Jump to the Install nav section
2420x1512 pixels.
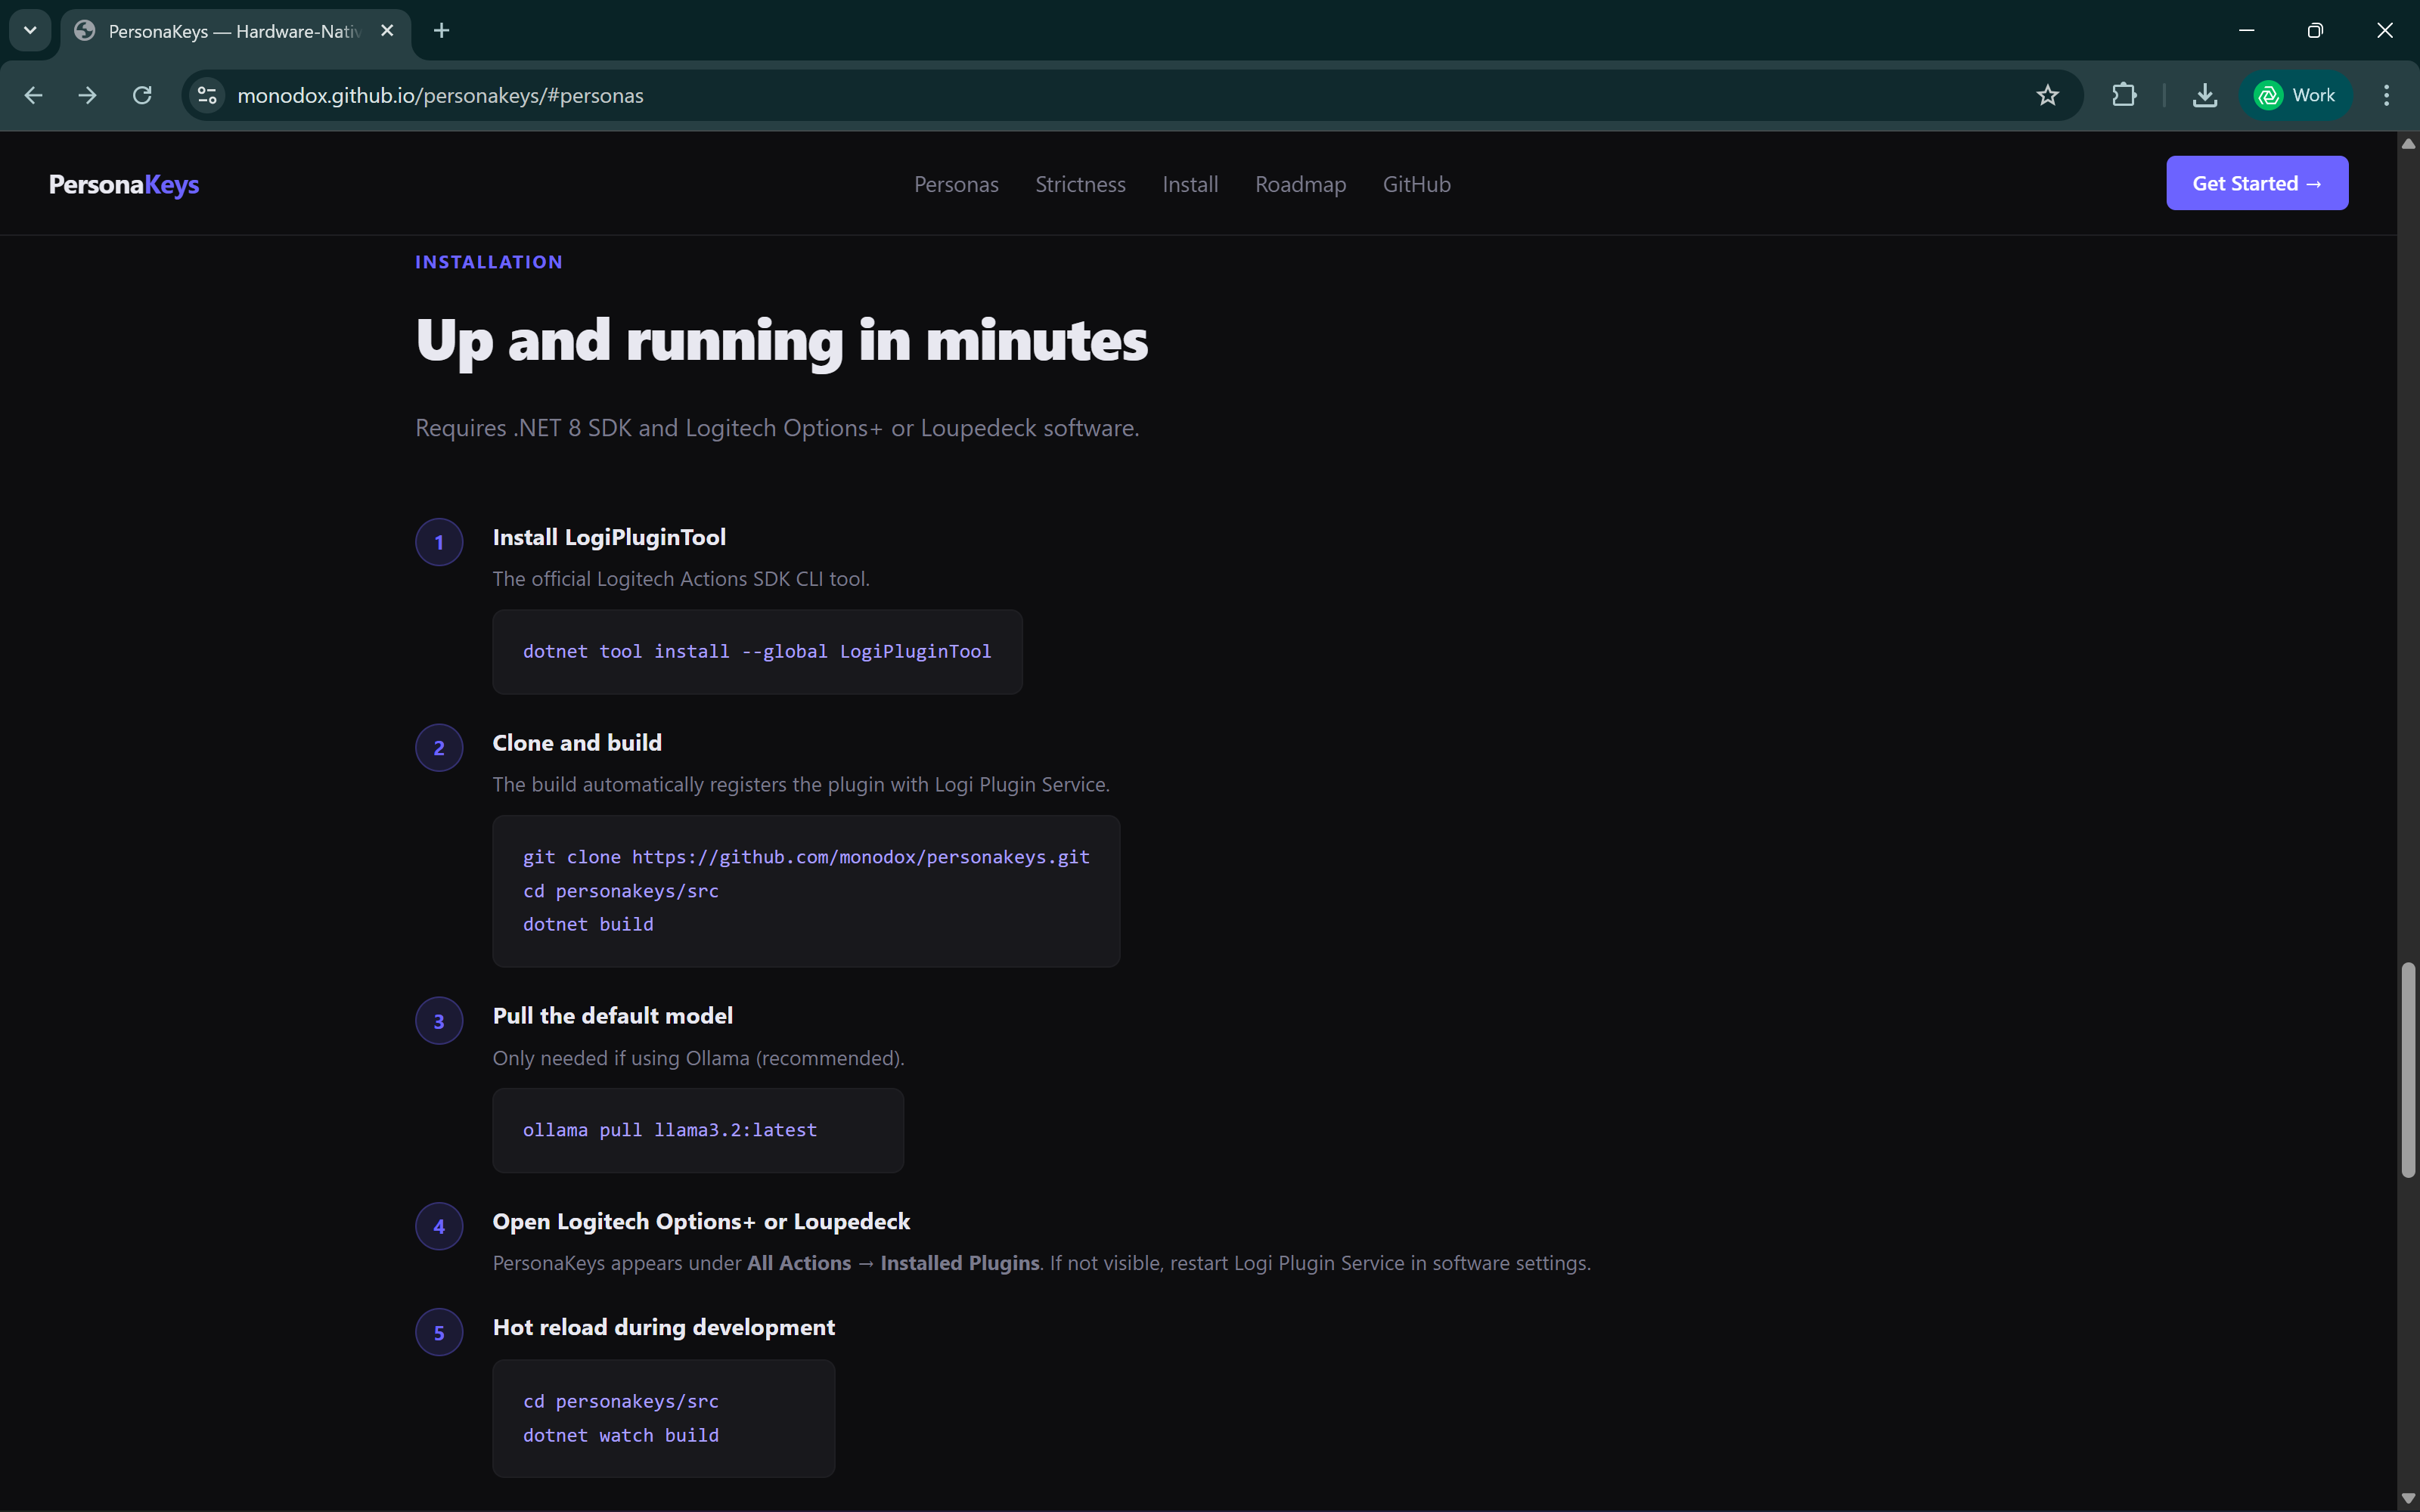coord(1190,184)
